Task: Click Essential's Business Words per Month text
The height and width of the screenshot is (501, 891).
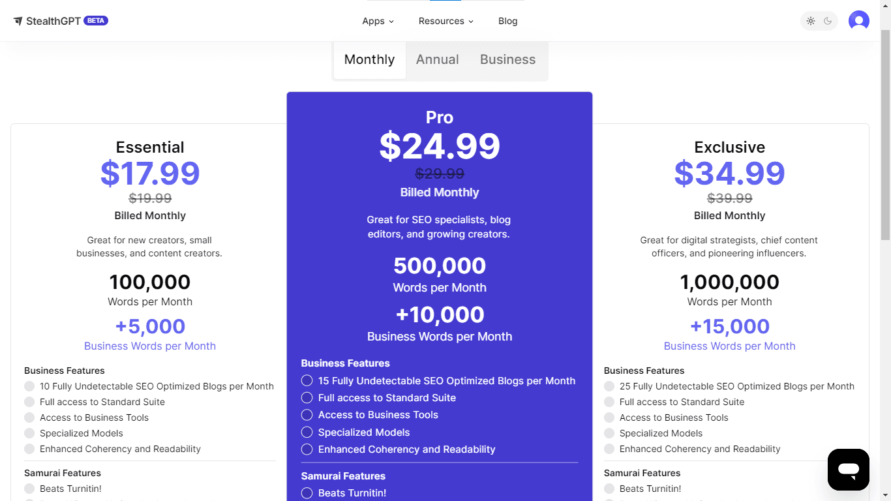Action: [x=150, y=346]
